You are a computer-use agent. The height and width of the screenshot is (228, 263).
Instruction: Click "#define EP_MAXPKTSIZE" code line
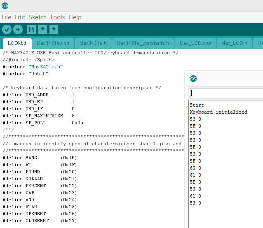click(x=38, y=116)
